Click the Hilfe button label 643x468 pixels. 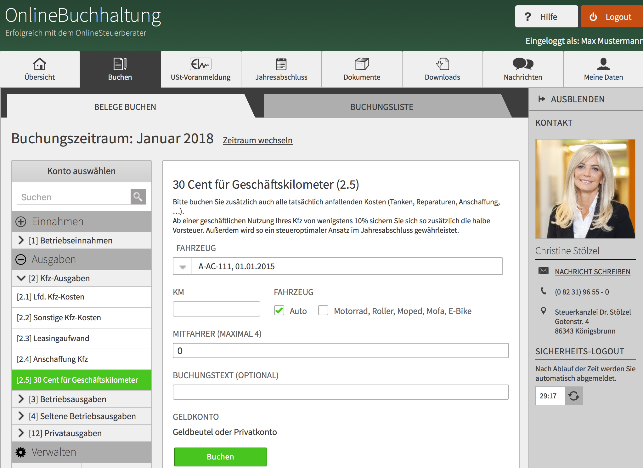pos(549,17)
